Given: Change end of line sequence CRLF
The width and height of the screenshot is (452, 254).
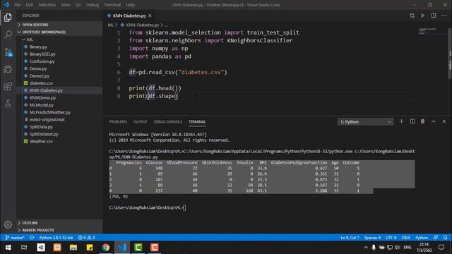Looking at the screenshot, I should click(405, 238).
